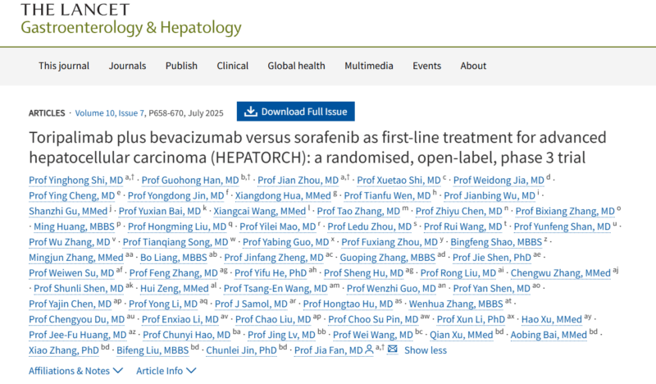
Task: Collapse author list with Show less
Action: tap(426, 350)
